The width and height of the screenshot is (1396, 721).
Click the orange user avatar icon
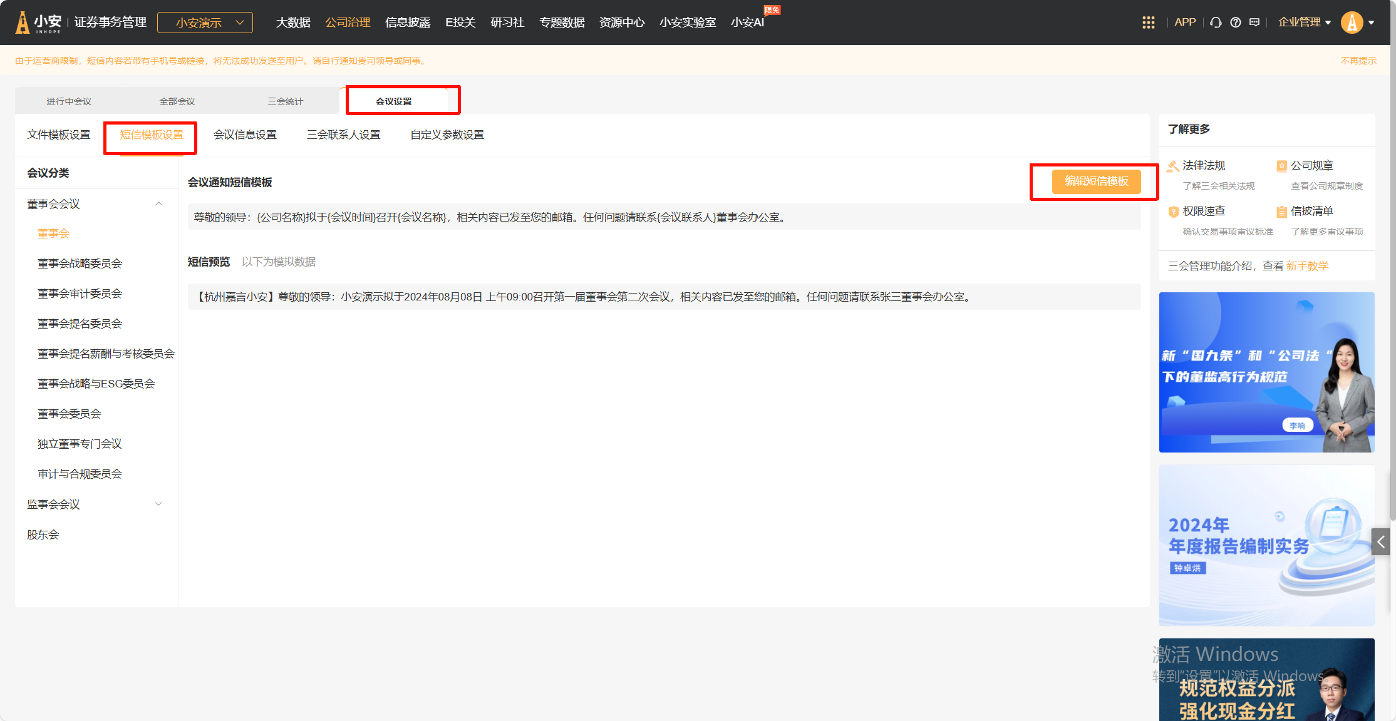[x=1352, y=23]
